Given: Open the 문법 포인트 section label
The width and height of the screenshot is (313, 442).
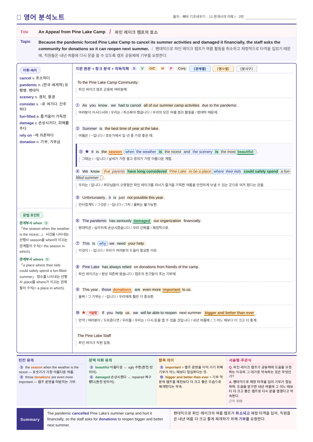Looking at the screenshot, I should [32, 215].
